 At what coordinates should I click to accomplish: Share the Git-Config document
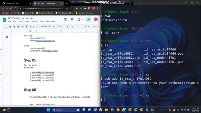tap(88, 19)
